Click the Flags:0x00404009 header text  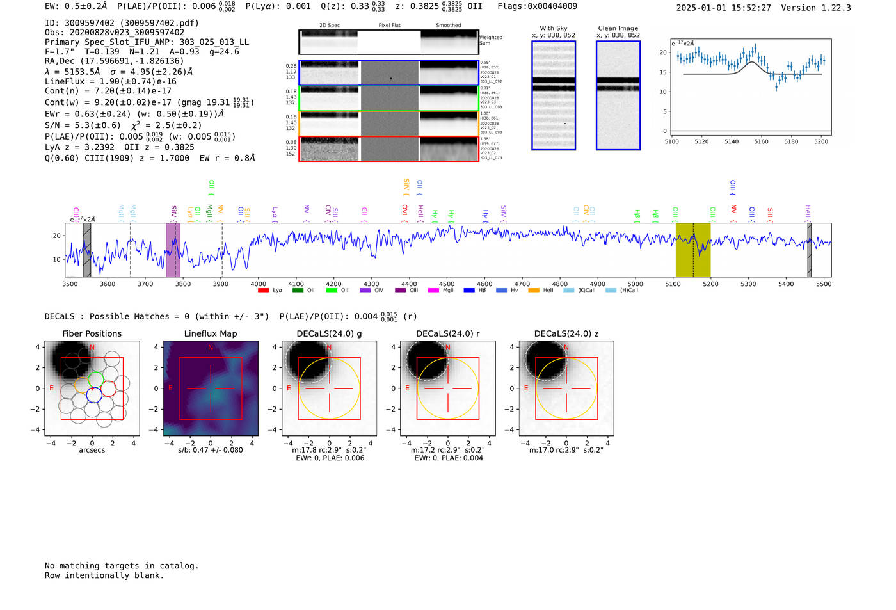tap(537, 6)
